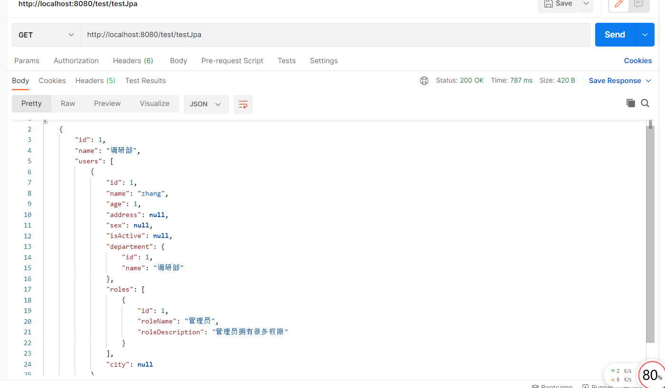This screenshot has height=388, width=665.
Task: Click the Status: 200 OK text
Action: click(x=460, y=81)
